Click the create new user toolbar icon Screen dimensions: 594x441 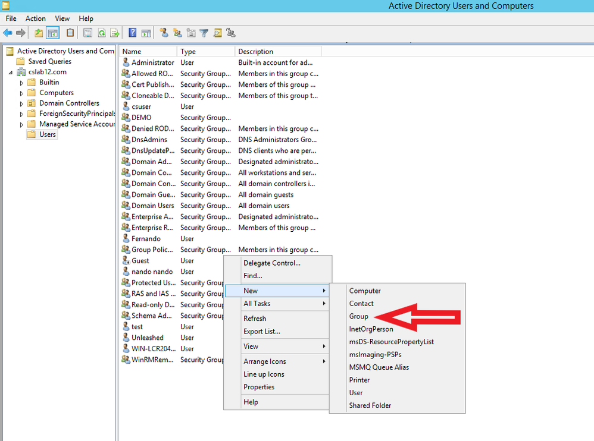click(x=164, y=33)
